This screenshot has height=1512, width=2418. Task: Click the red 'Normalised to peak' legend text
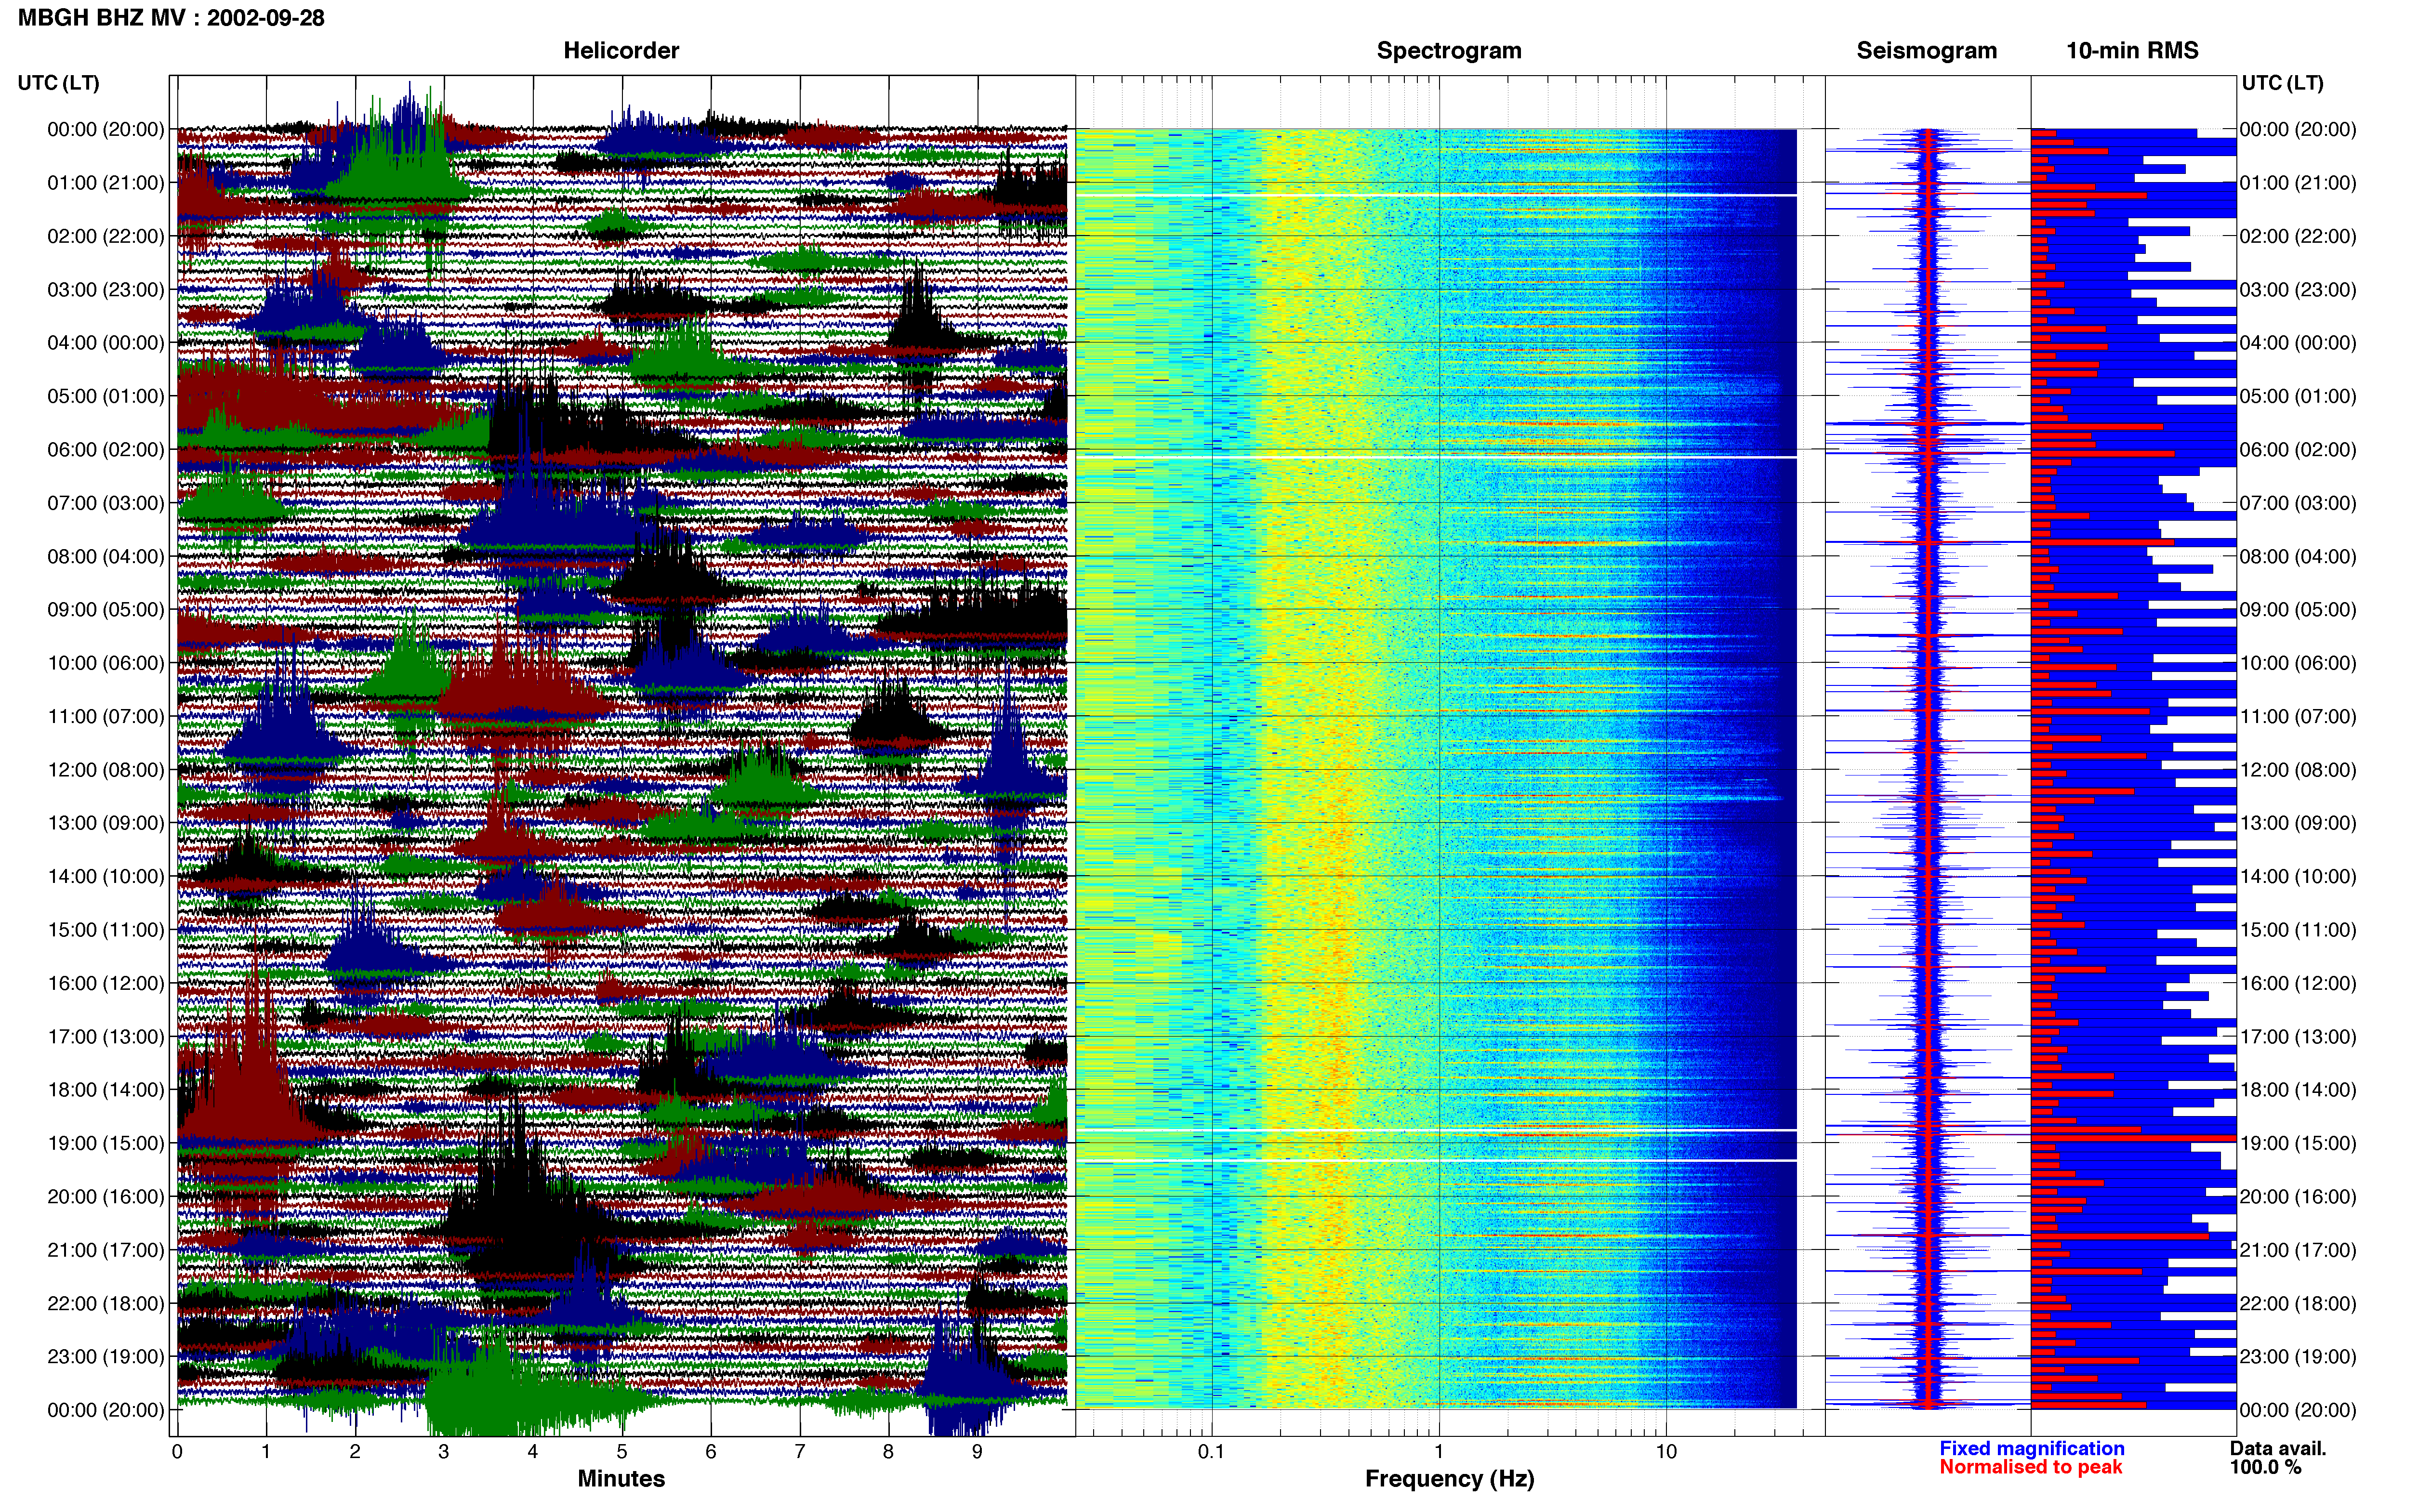pyautogui.click(x=2030, y=1467)
